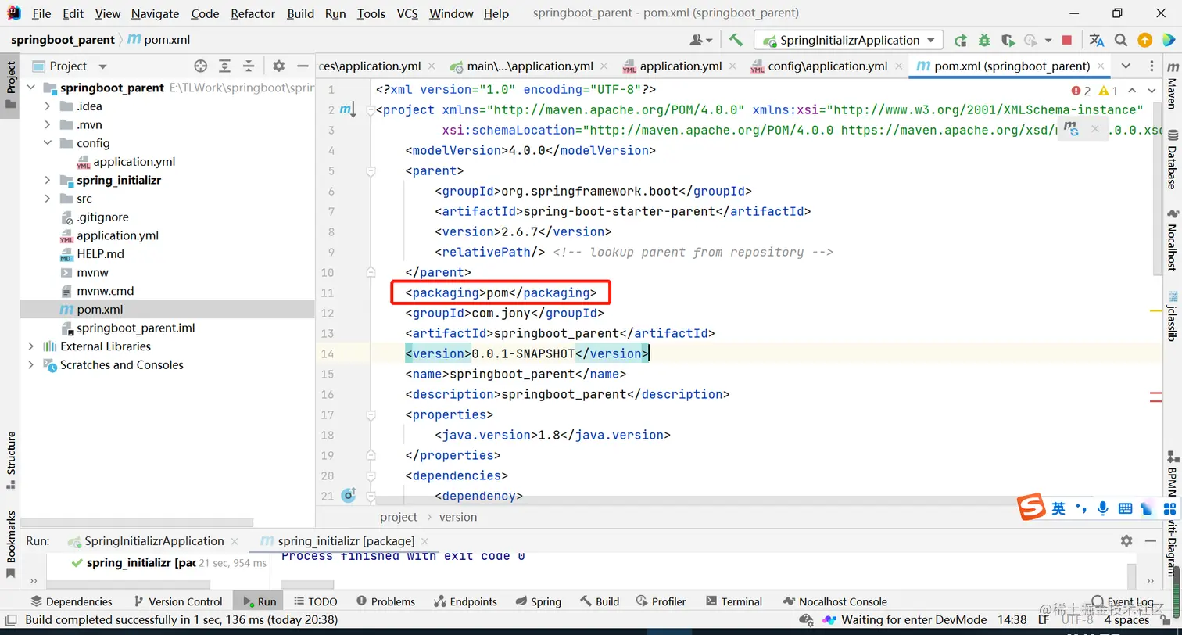
Task: Open the translate icon in toolbar
Action: point(1097,40)
